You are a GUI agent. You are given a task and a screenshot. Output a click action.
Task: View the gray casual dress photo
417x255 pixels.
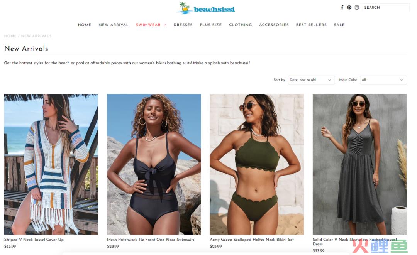click(x=359, y=164)
